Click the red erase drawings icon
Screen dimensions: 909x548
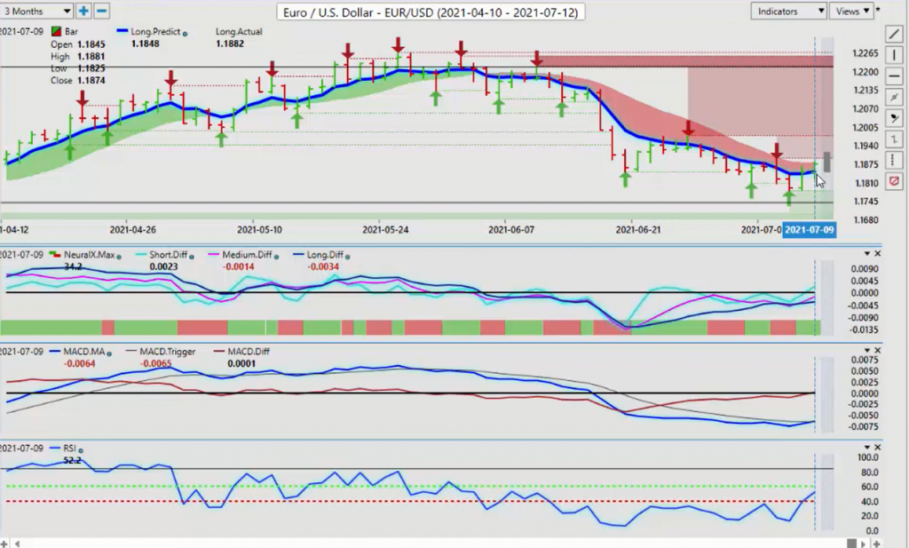pyautogui.click(x=895, y=181)
